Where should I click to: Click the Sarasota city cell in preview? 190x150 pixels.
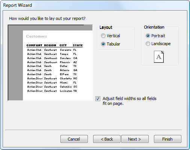click(65, 50)
